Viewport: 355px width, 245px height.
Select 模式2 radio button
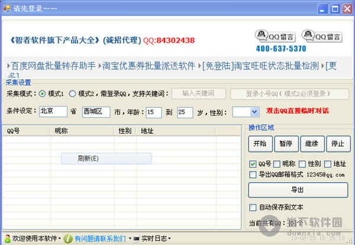point(72,94)
